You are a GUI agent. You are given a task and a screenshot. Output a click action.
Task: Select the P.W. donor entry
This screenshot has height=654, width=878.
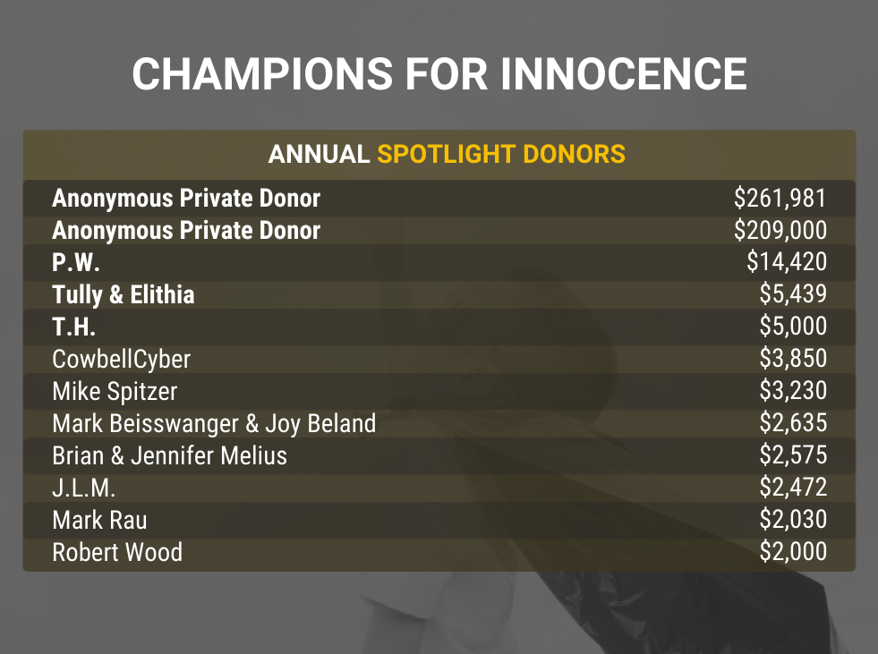(x=439, y=263)
